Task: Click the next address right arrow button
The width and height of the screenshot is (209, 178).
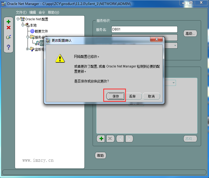Action: [x=129, y=139]
